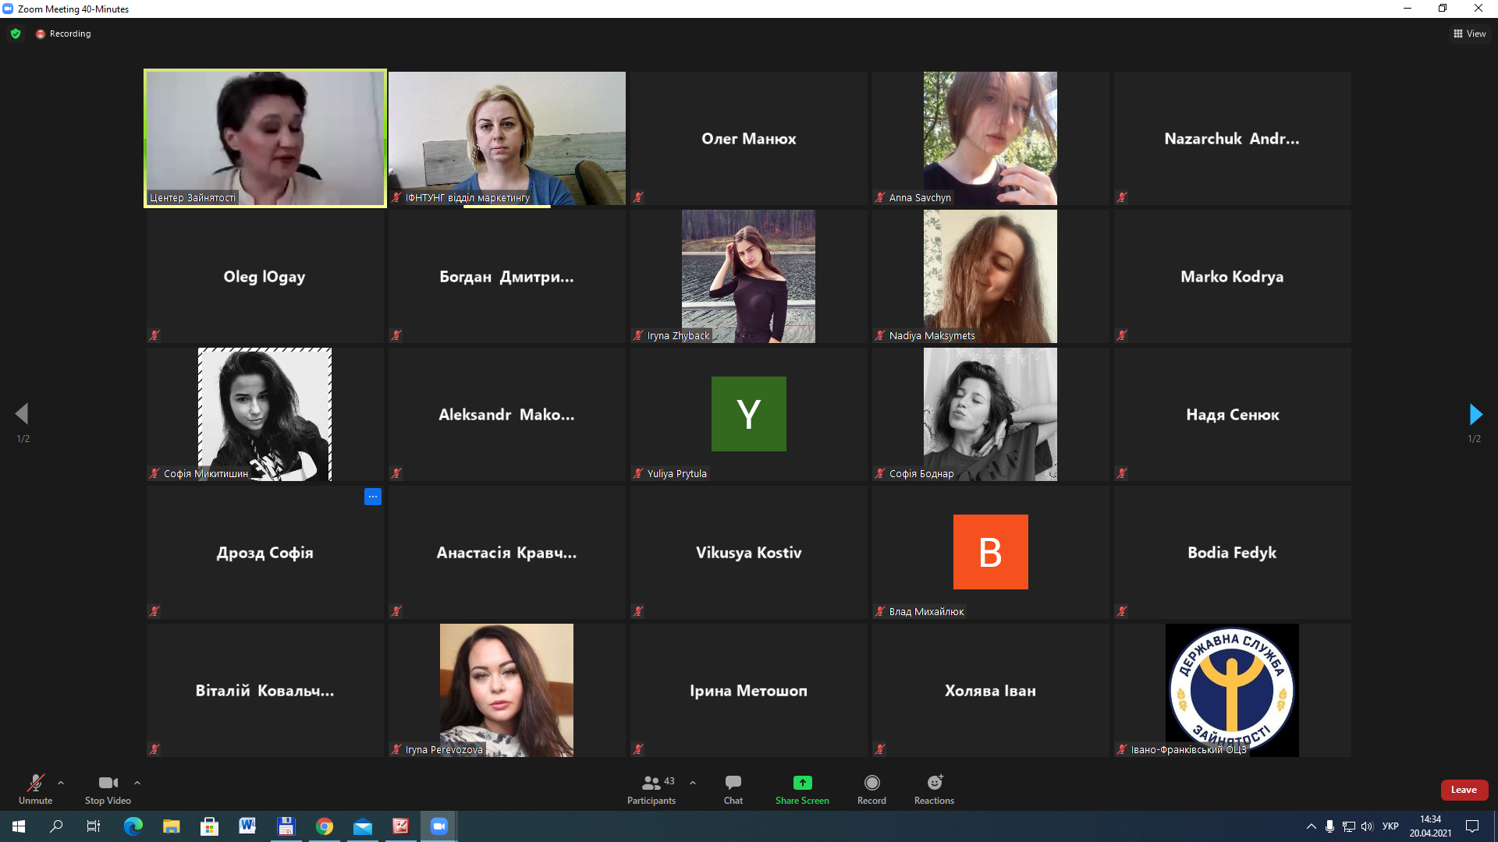This screenshot has width=1498, height=842.
Task: Click the red Leave button
Action: pyautogui.click(x=1464, y=790)
